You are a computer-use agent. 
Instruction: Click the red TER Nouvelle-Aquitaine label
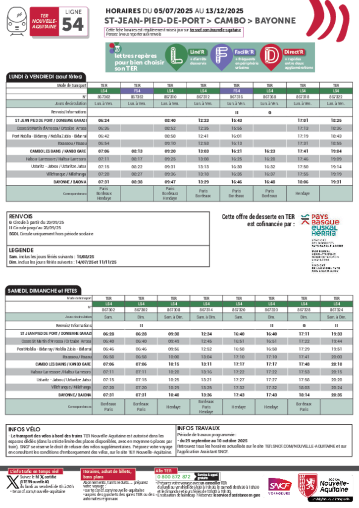pyautogui.click(x=44, y=22)
